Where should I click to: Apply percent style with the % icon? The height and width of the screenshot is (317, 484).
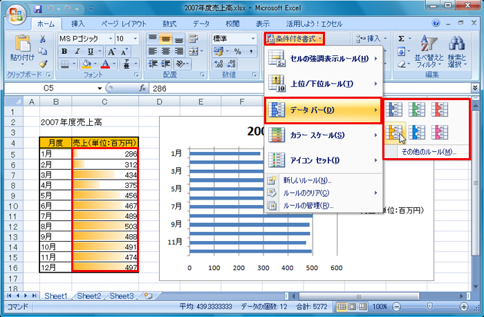pos(237,52)
